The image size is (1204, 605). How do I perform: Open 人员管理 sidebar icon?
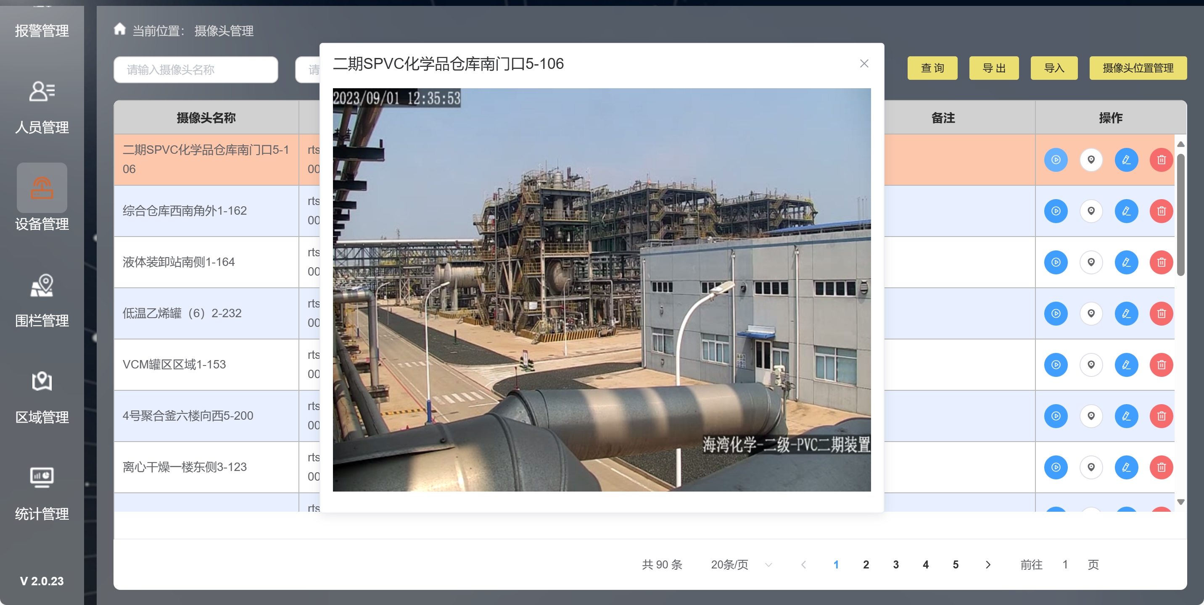(42, 92)
